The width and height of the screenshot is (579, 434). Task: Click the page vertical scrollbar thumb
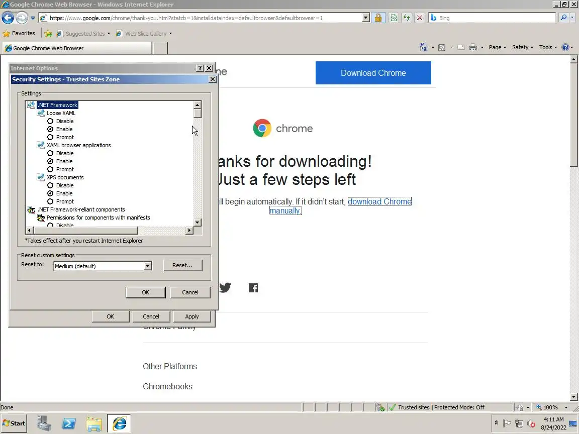573,115
